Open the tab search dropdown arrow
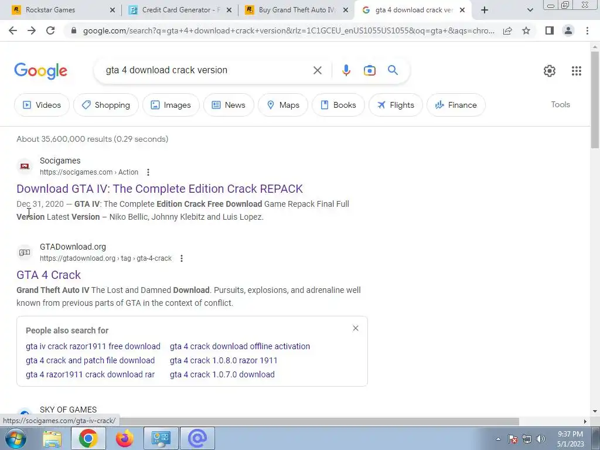Image resolution: width=600 pixels, height=450 pixels. pos(530,10)
